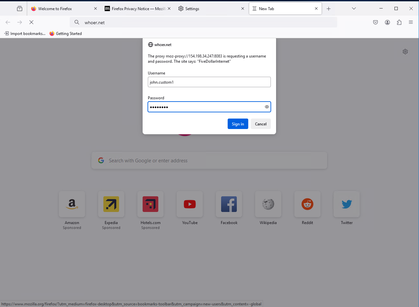
Task: Open the Firefox account menu
Action: click(387, 22)
